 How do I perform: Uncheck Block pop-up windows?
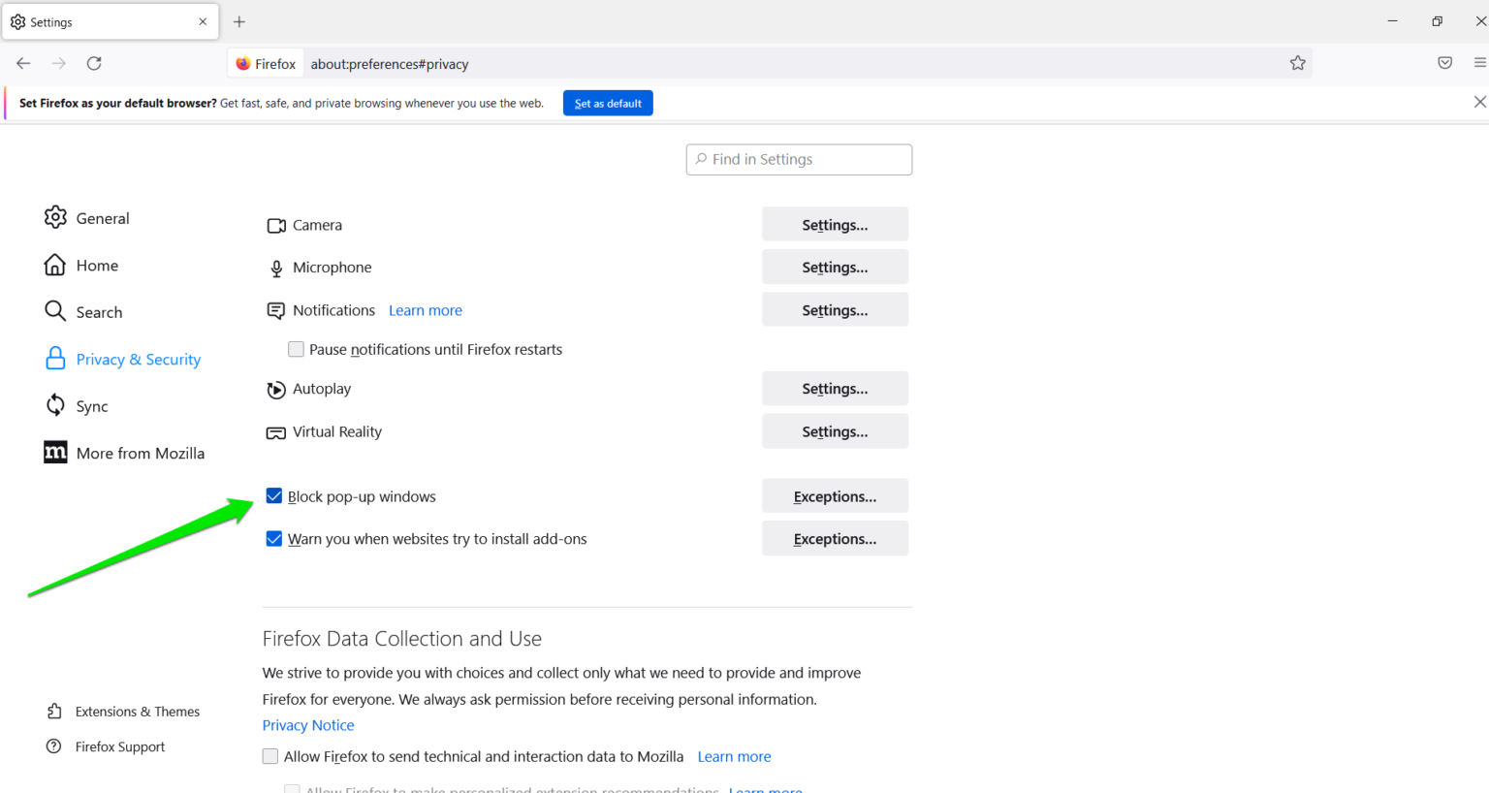tap(274, 495)
